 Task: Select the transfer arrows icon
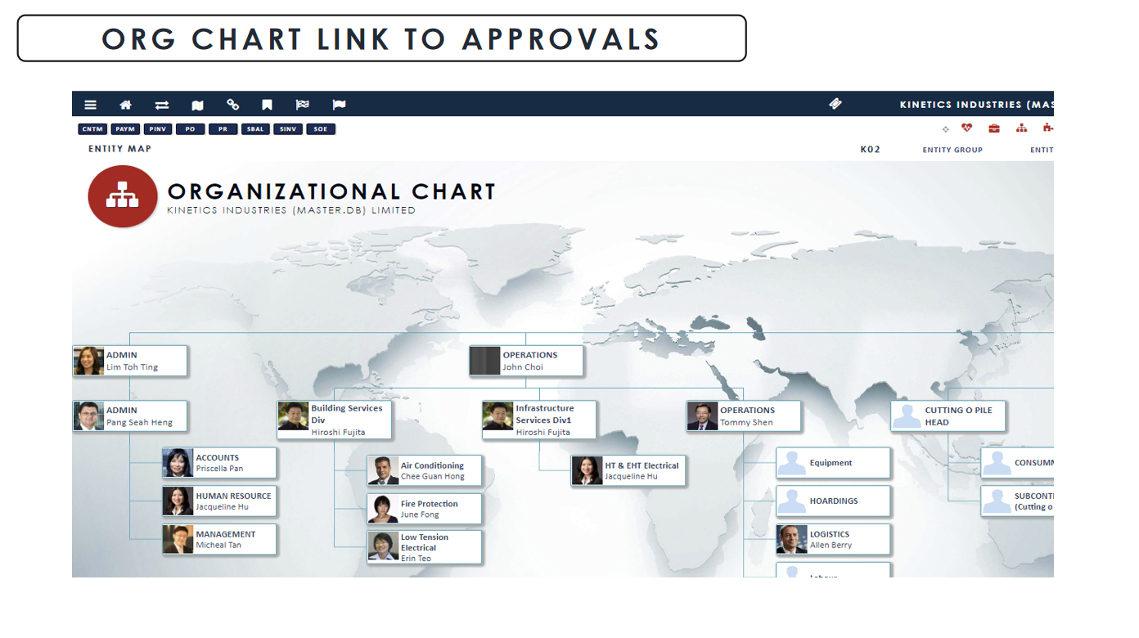click(161, 104)
